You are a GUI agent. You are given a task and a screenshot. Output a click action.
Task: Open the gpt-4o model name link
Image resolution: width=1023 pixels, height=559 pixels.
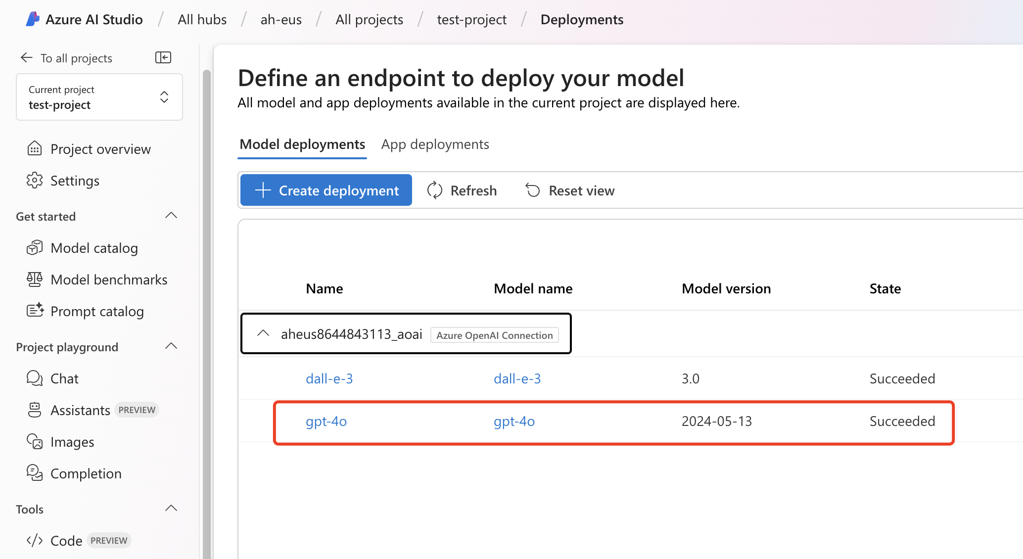tap(514, 421)
